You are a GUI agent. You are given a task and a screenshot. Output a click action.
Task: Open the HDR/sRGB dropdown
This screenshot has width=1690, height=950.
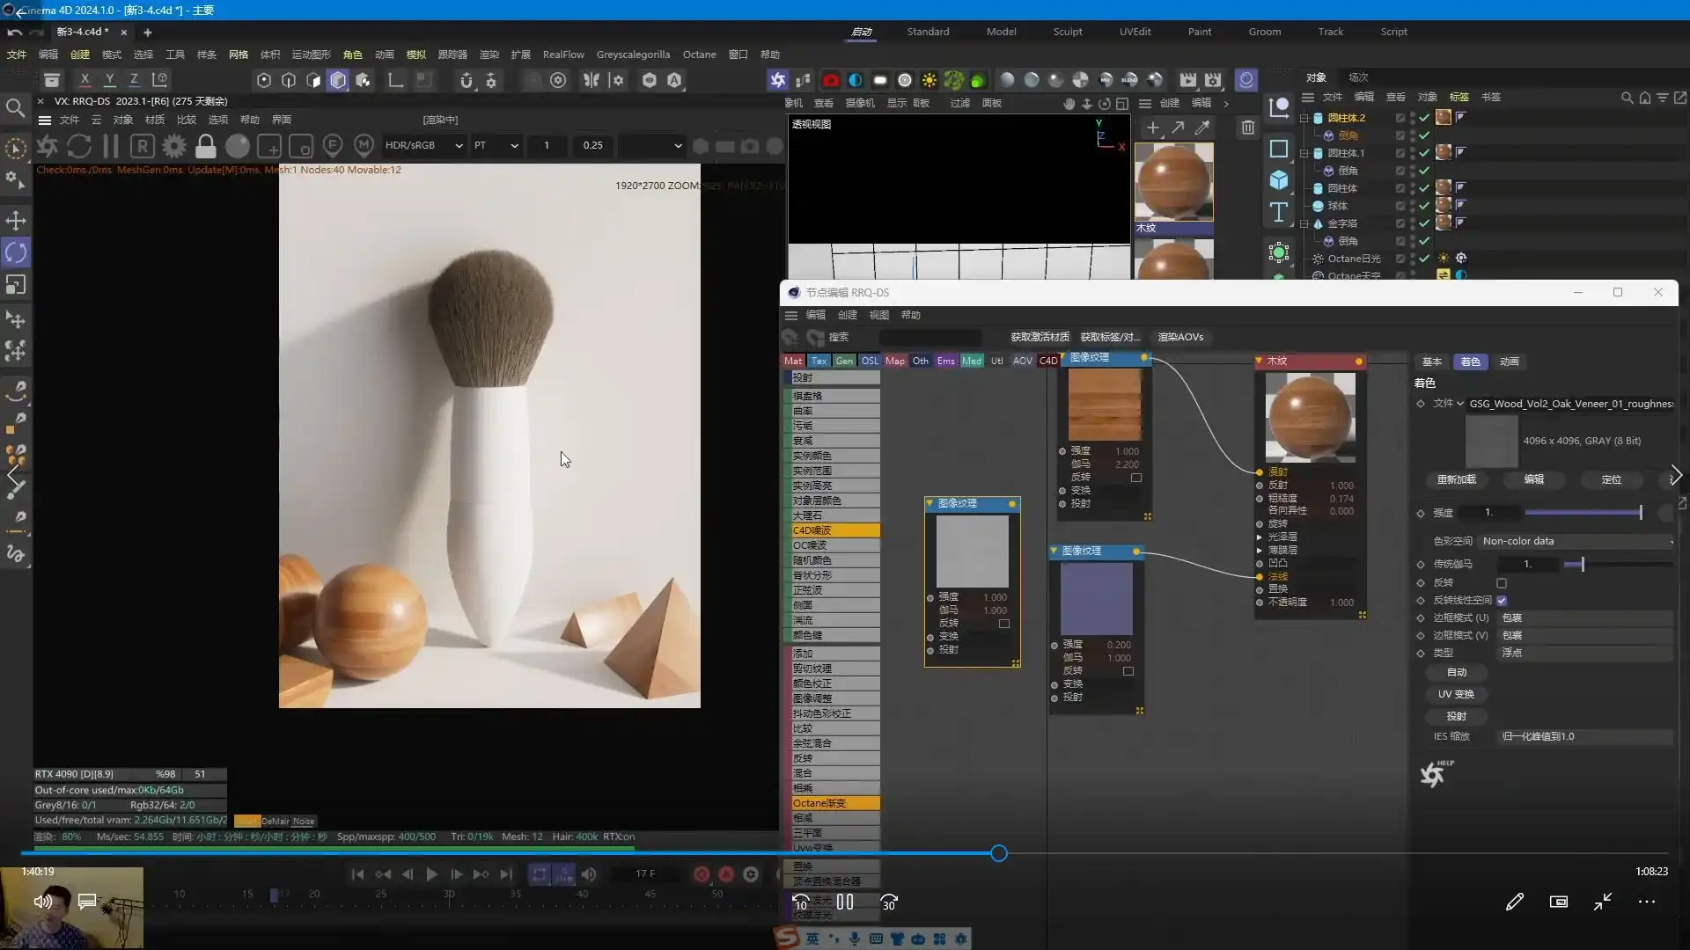[x=423, y=145]
